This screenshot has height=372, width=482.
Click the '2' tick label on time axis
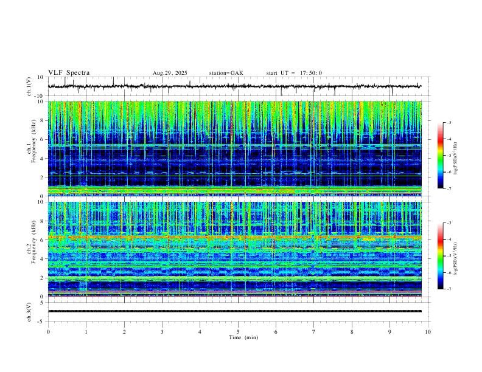124,332
